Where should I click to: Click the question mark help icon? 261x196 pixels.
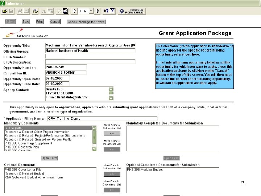tap(112, 11)
